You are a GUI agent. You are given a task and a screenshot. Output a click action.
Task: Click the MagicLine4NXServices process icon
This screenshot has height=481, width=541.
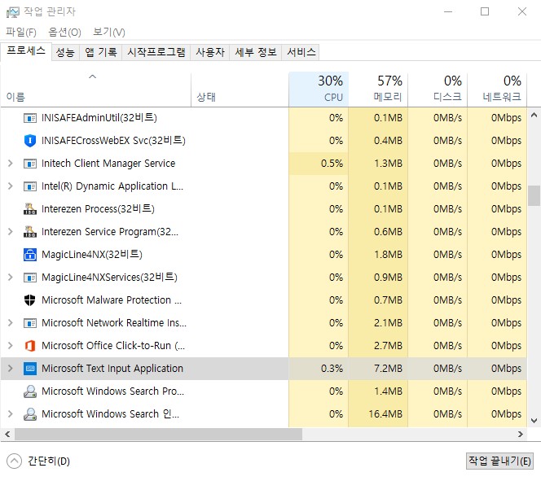coord(30,278)
